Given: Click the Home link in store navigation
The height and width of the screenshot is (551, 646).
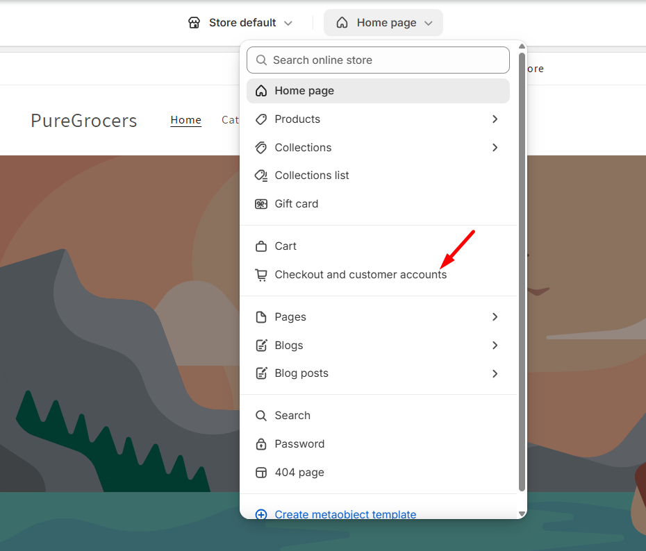Looking at the screenshot, I should (x=186, y=120).
